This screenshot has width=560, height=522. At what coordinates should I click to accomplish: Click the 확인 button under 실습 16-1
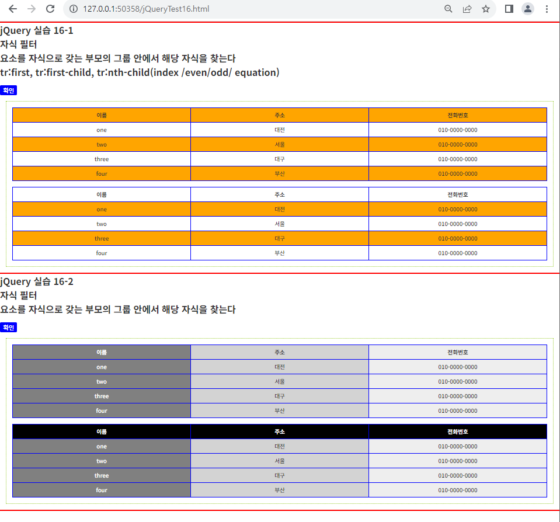tap(9, 91)
